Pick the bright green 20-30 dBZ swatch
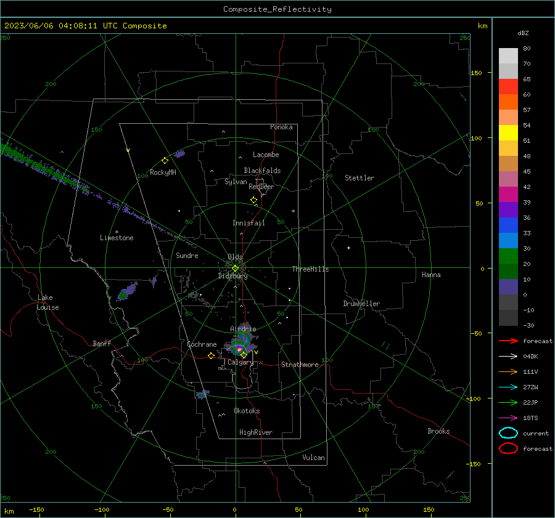Viewport: 555px width, 518px height. [x=508, y=256]
